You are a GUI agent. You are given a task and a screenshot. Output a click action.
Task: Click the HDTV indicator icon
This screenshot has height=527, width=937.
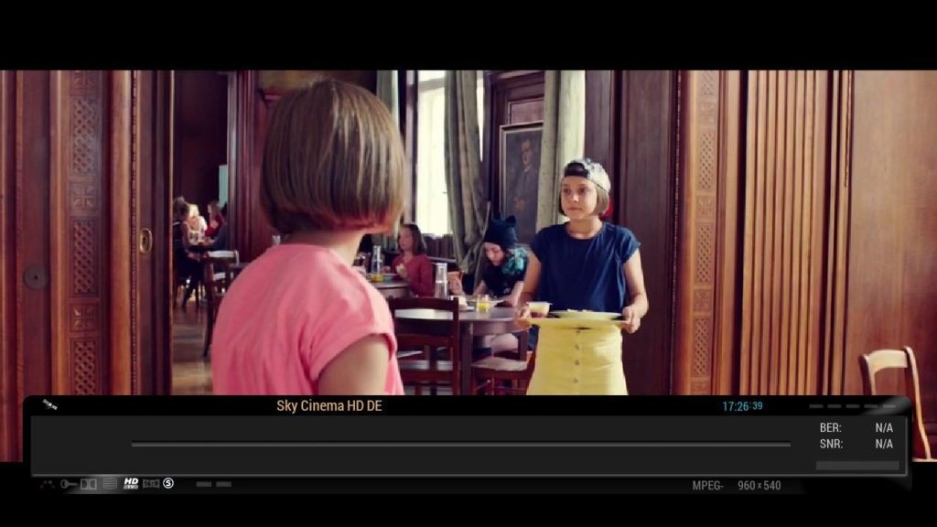[x=131, y=483]
